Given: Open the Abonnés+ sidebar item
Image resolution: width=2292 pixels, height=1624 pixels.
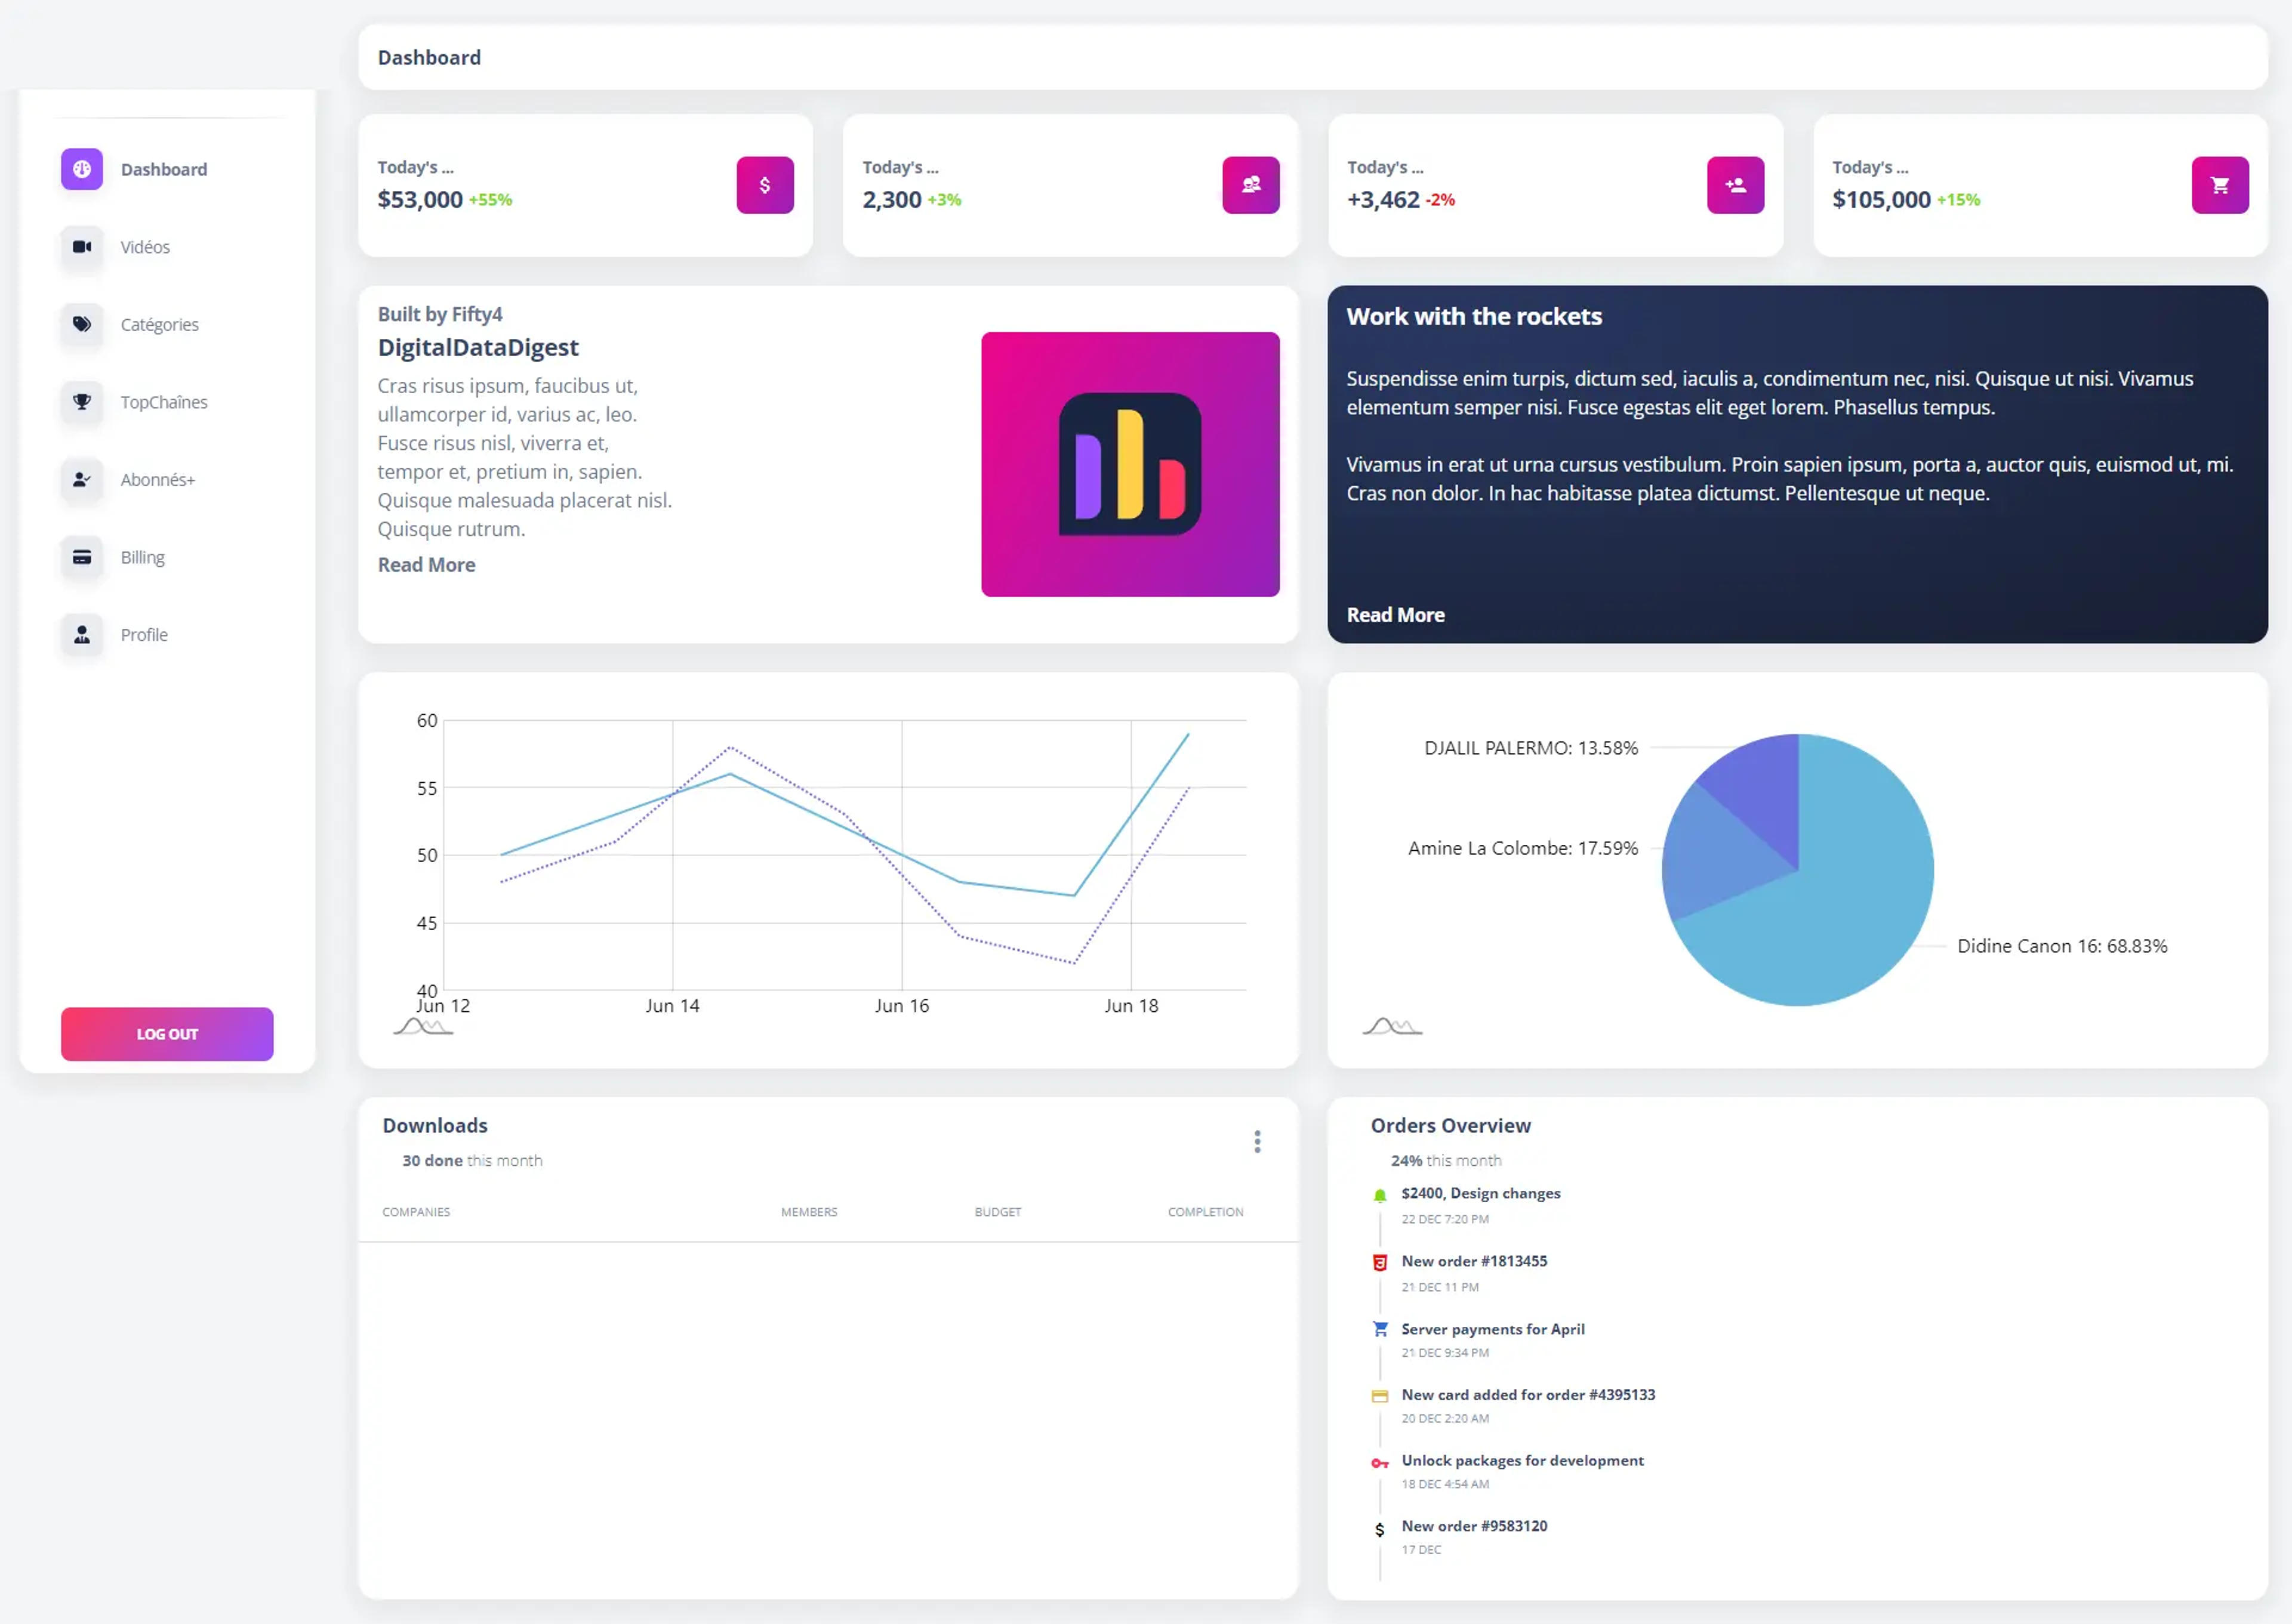Looking at the screenshot, I should click(x=157, y=480).
